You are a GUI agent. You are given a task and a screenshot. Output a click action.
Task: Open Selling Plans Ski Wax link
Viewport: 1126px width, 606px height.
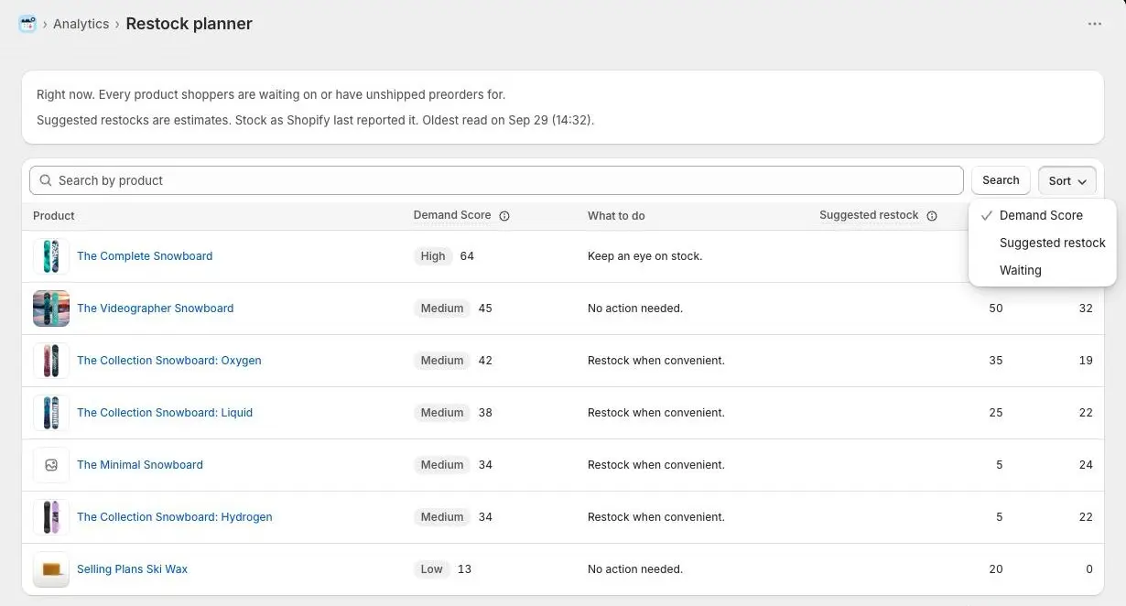click(133, 569)
